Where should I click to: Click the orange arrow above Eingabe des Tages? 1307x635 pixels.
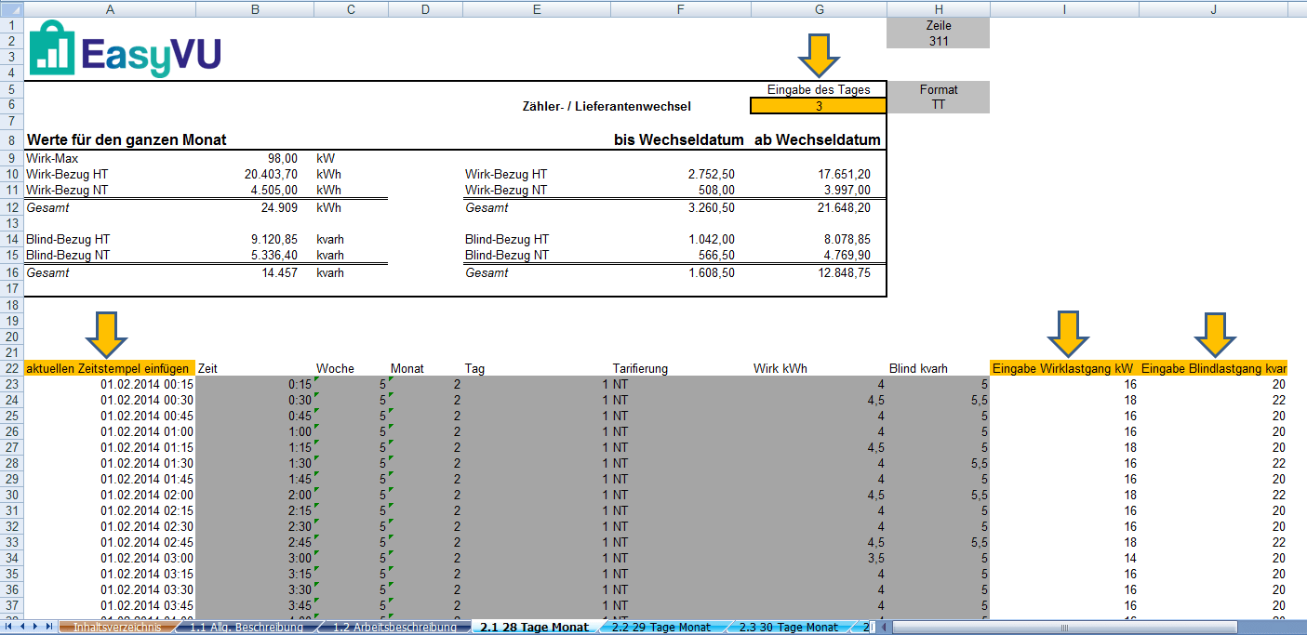click(820, 56)
